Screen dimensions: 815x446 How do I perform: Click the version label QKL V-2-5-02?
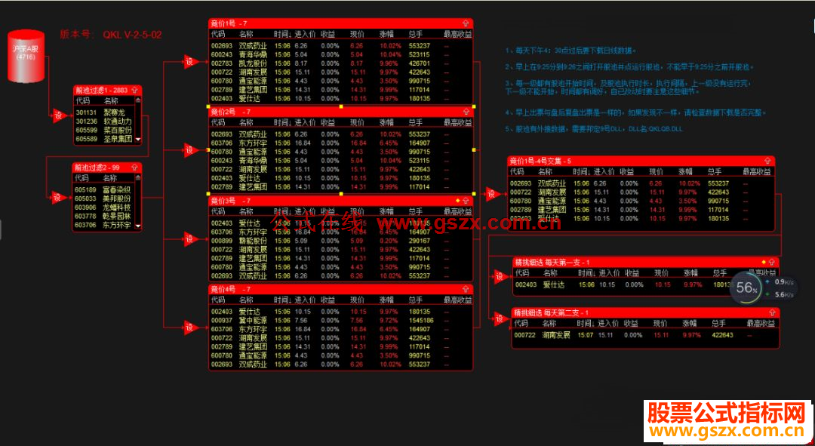132,35
